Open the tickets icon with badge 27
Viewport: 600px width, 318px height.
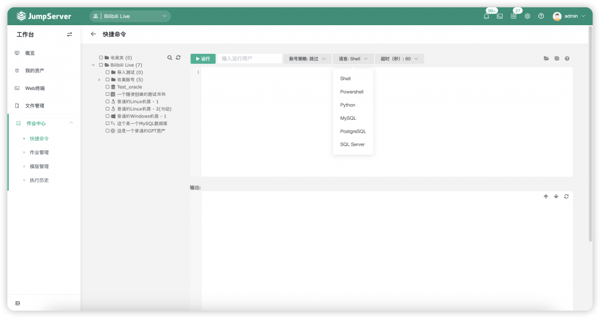click(513, 16)
